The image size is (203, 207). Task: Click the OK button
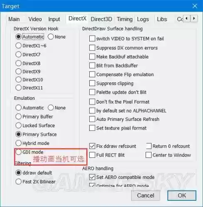pos(182,195)
